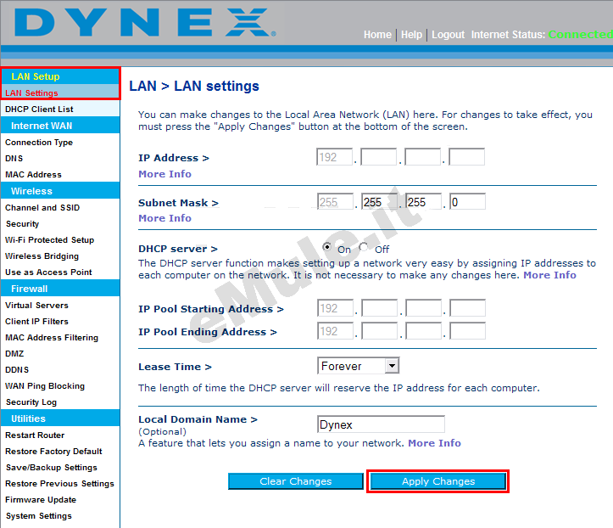613x528 pixels.
Task: Turn DHCP server Off
Action: 364,247
